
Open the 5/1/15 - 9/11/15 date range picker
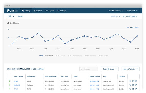(x=130, y=17)
